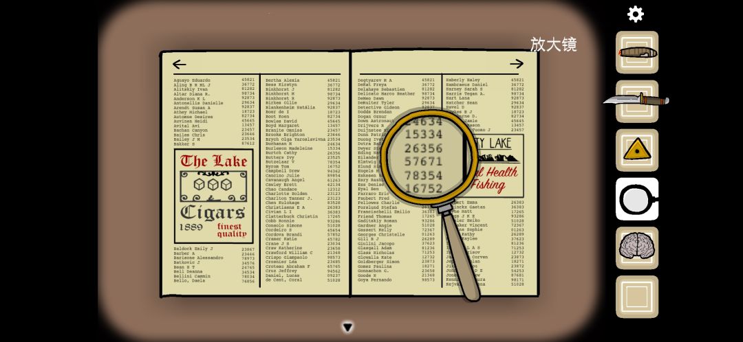Viewport: 743px width, 342px height.
Task: Click the entry Goya Fernando
Action: tap(374, 280)
